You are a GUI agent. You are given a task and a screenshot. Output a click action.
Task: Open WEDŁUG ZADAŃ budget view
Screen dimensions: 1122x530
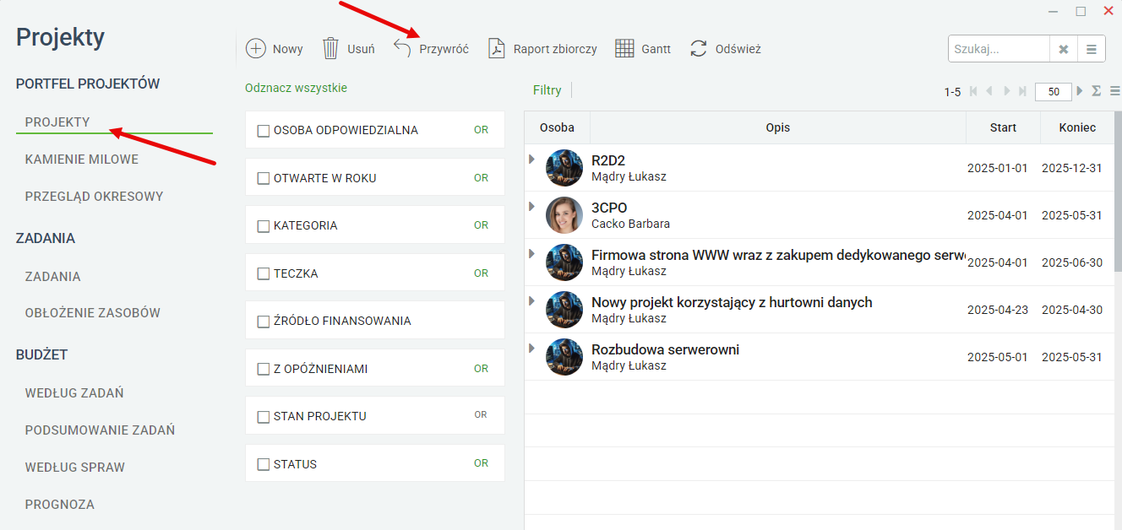pyautogui.click(x=74, y=392)
